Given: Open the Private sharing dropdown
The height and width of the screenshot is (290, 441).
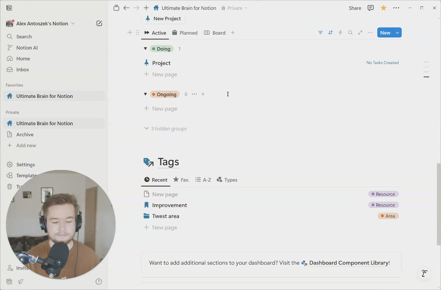Looking at the screenshot, I should pyautogui.click(x=234, y=8).
